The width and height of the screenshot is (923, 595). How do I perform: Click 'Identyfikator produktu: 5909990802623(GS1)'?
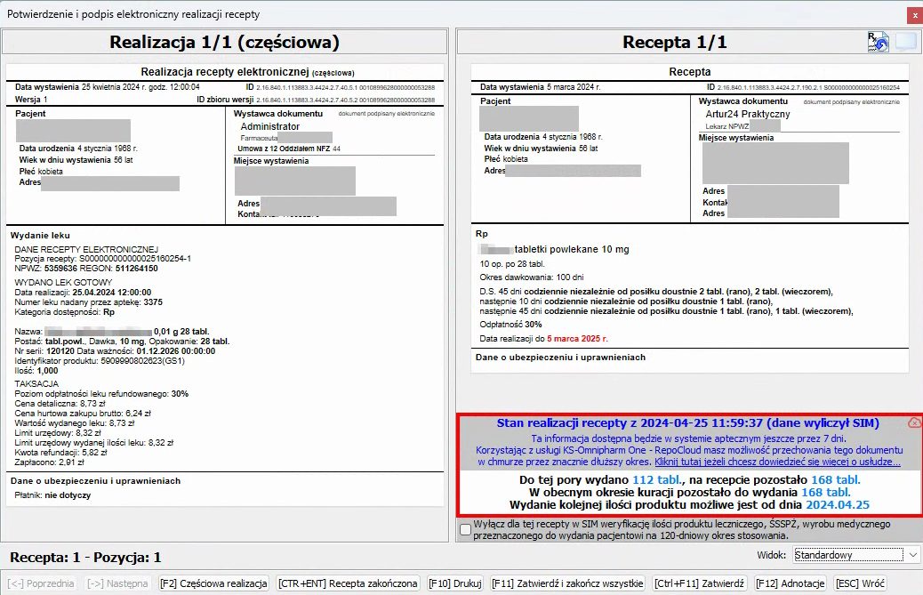coord(100,361)
